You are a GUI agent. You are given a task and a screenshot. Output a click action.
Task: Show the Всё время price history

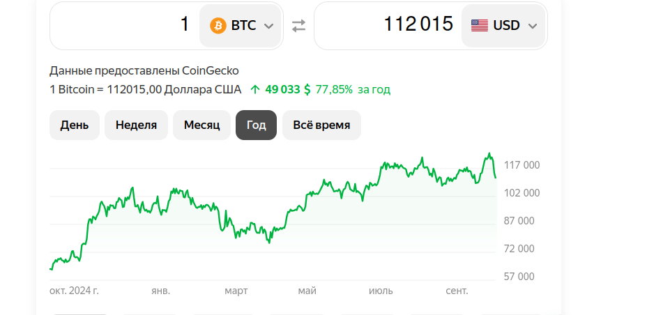(x=321, y=125)
